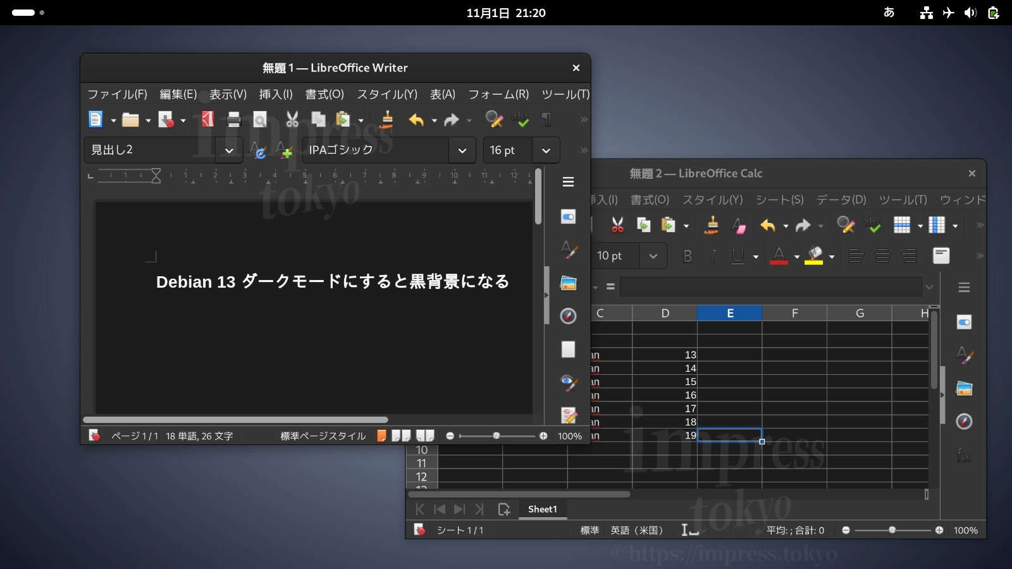This screenshot has height=569, width=1012.
Task: Select Sheet1 tab in Calc
Action: click(543, 510)
